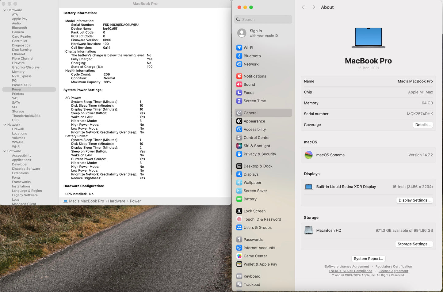
Task: Open the Desktop & Dock pane
Action: click(258, 166)
